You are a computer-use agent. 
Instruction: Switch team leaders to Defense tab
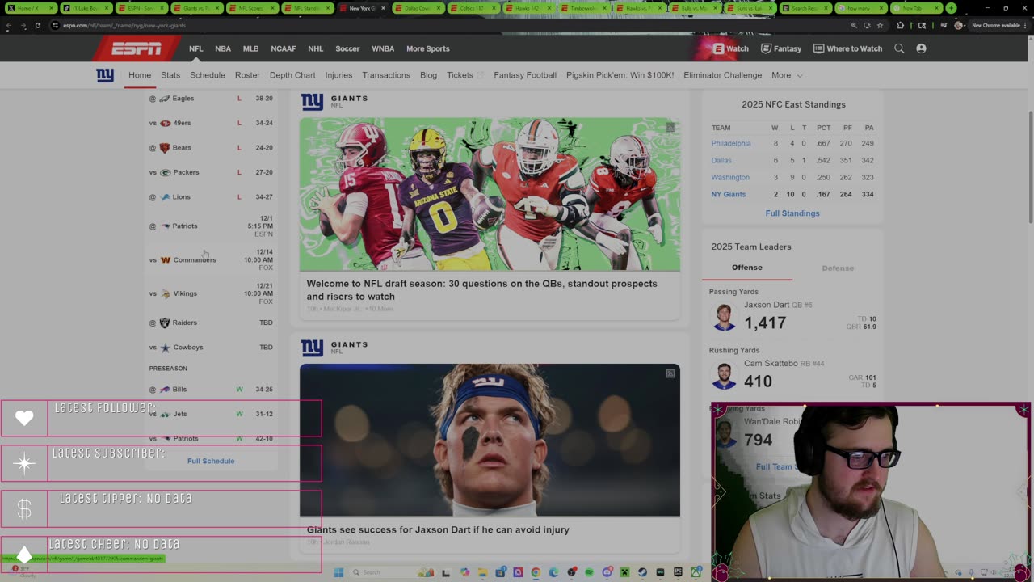(x=838, y=268)
